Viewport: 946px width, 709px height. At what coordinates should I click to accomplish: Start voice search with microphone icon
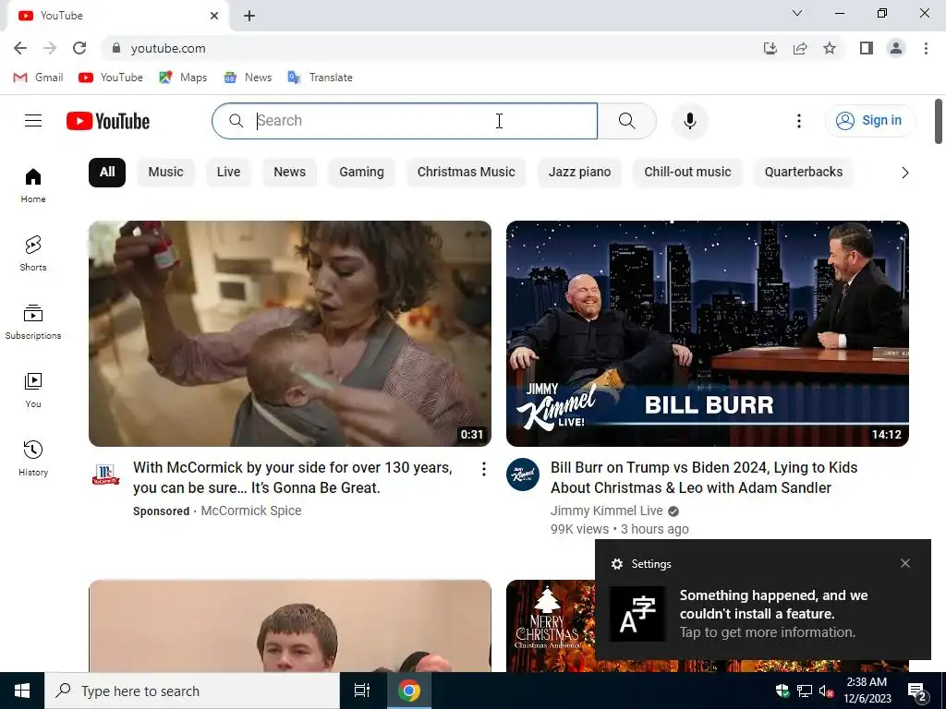click(x=689, y=121)
